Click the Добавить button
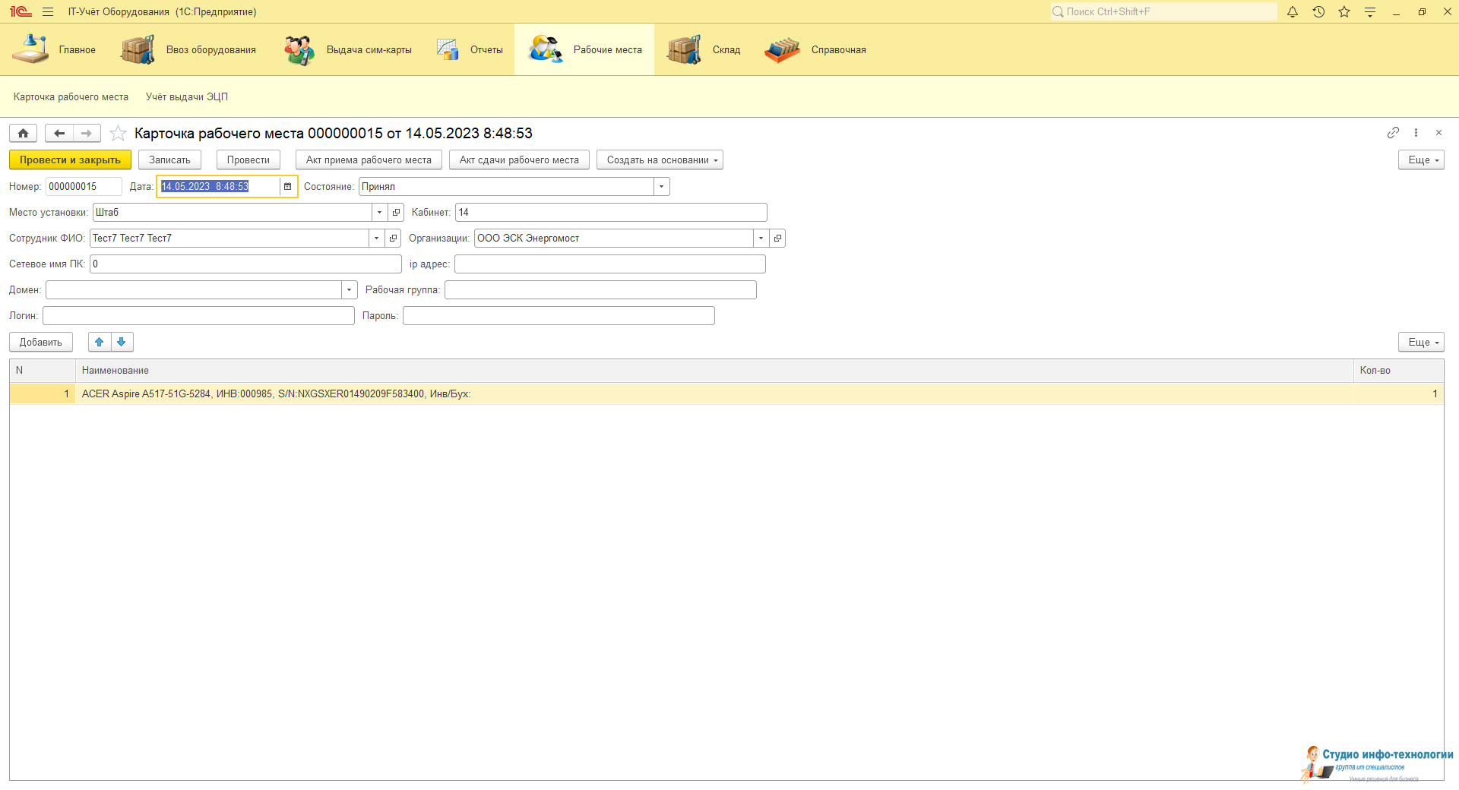The height and width of the screenshot is (790, 1459). 41,343
